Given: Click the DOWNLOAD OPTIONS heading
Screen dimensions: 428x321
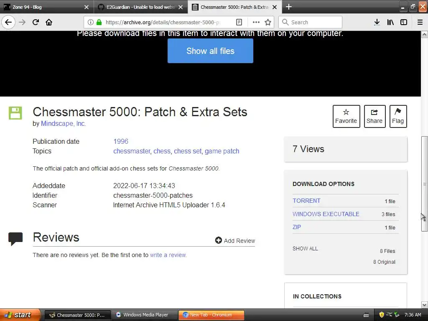Looking at the screenshot, I should [x=324, y=184].
